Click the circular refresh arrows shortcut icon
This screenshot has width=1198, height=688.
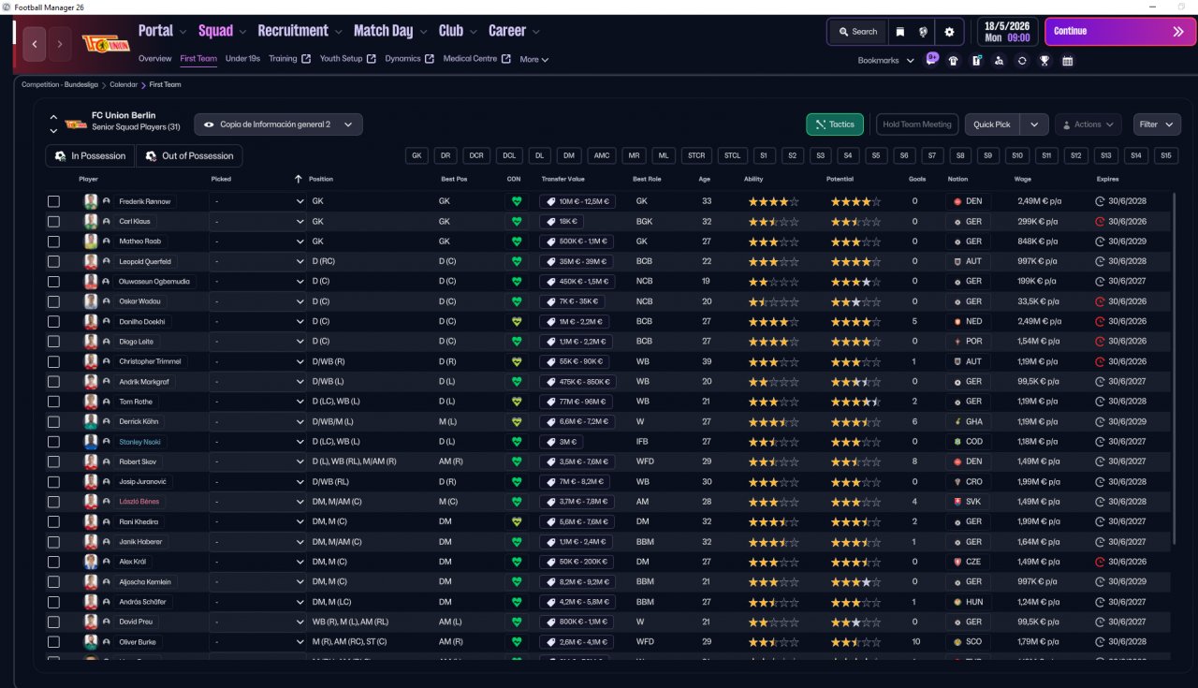1022,61
